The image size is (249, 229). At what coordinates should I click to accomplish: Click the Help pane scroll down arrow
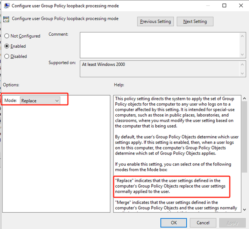coord(245,210)
